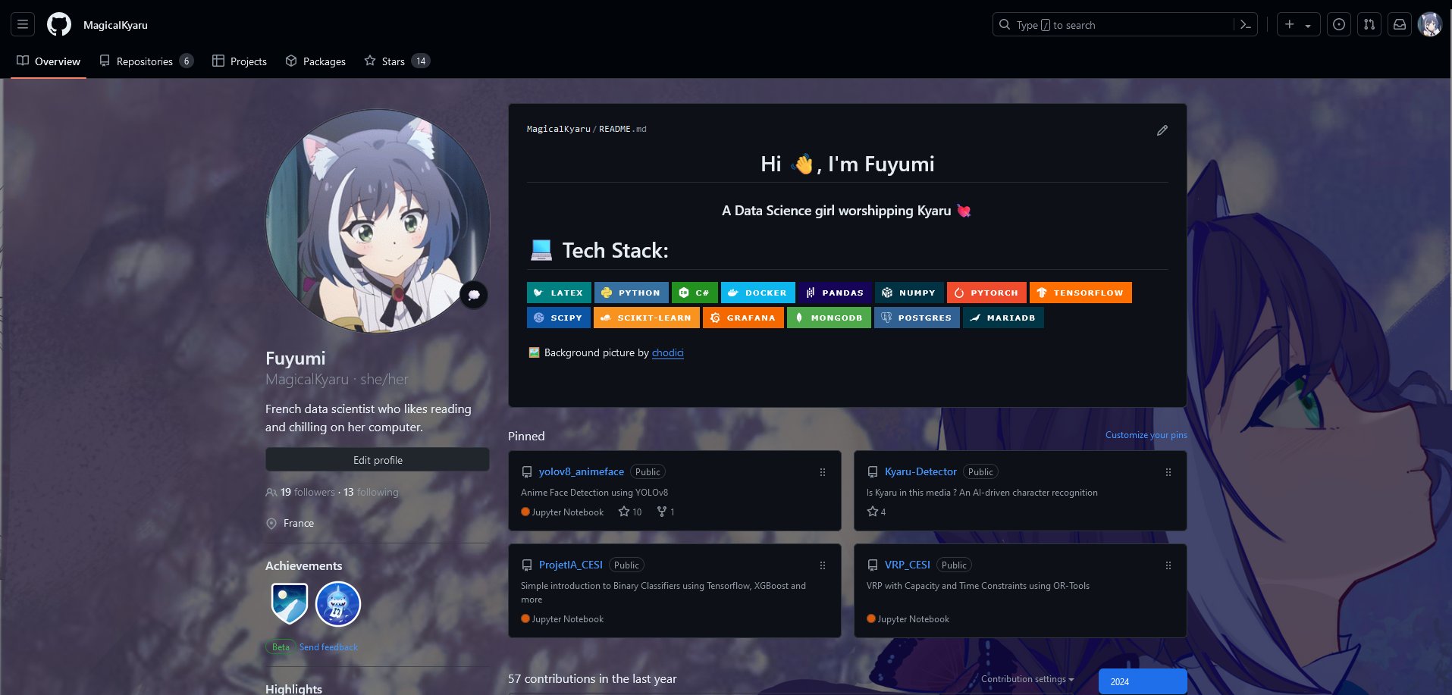Expand the Contribution settings dropdown
The height and width of the screenshot is (695, 1452).
pos(1027,679)
